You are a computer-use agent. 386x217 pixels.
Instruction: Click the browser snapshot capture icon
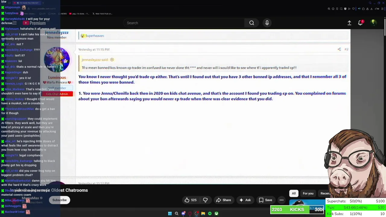pyautogui.click(x=341, y=9)
